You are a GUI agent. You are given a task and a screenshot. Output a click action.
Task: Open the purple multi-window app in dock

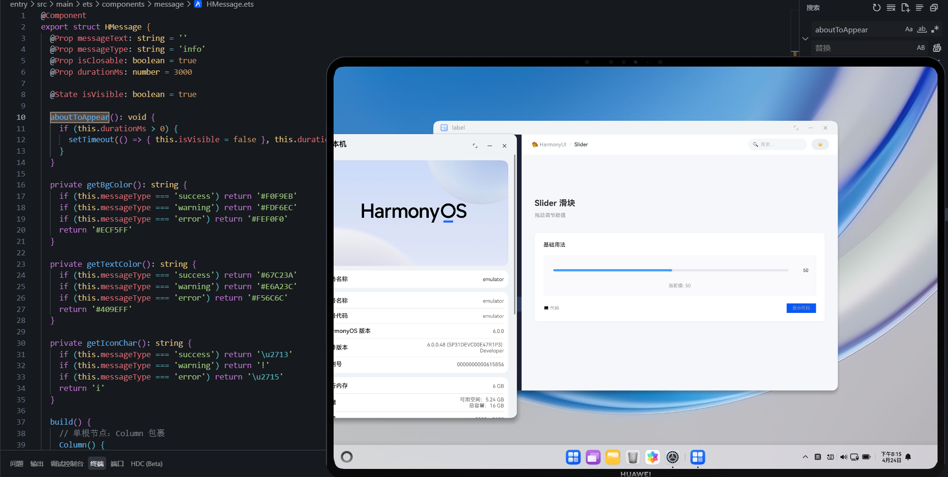(593, 457)
